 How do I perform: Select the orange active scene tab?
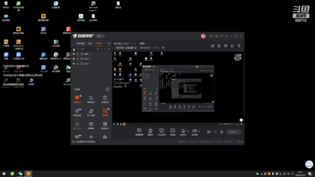pos(99,44)
